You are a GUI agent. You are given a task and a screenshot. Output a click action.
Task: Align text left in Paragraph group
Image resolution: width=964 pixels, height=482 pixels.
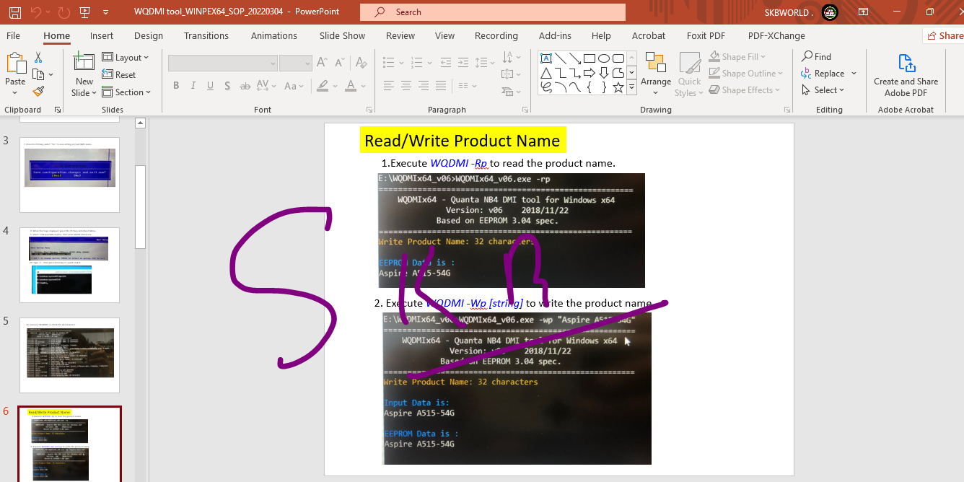[389, 86]
